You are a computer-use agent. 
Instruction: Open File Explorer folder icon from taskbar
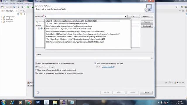click(x=55, y=102)
